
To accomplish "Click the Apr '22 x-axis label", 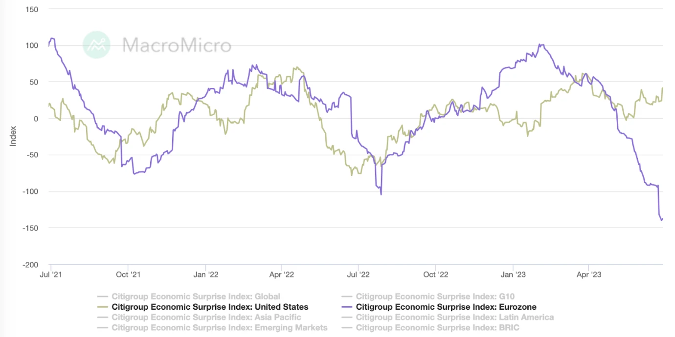I will 282,274.
